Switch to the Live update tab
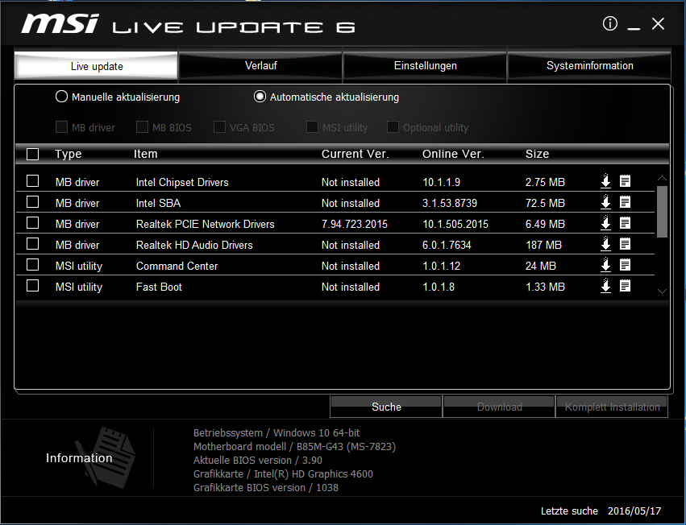686x525 pixels. pyautogui.click(x=96, y=66)
